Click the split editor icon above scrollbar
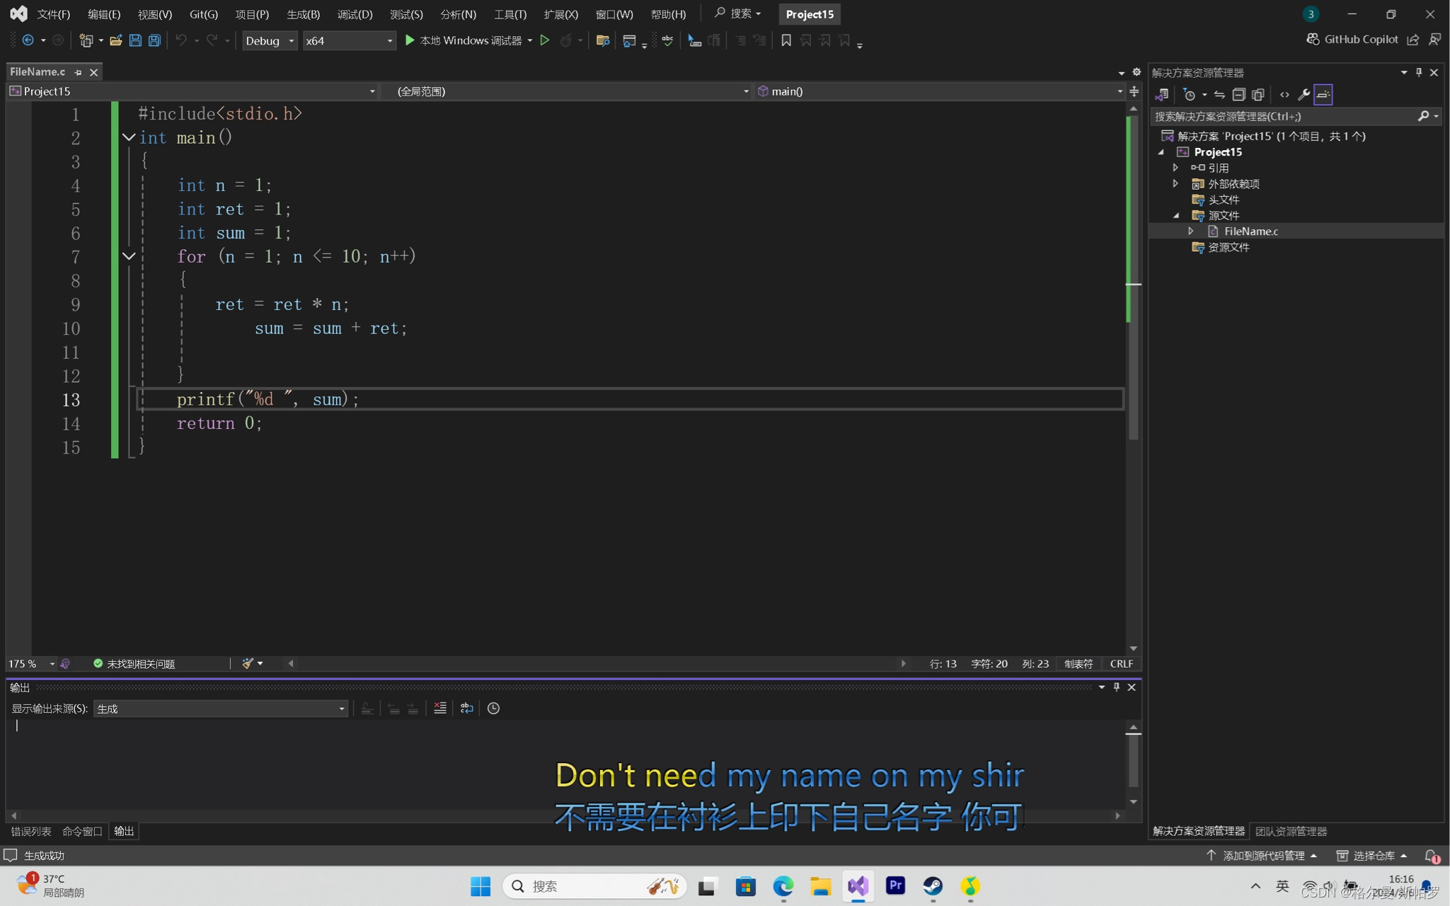Screen dimensions: 1450x906 pos(1134,91)
